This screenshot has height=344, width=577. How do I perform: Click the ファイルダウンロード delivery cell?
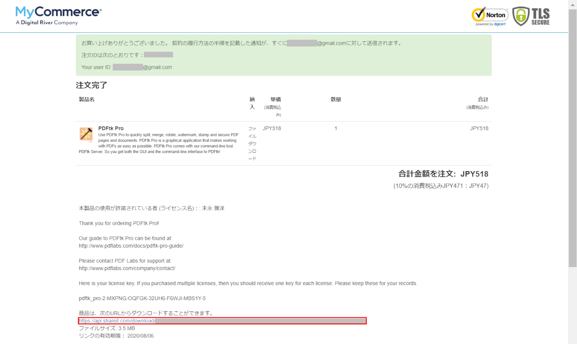click(x=252, y=144)
